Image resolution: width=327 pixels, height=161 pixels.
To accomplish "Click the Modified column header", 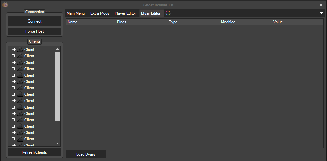I will (245, 22).
